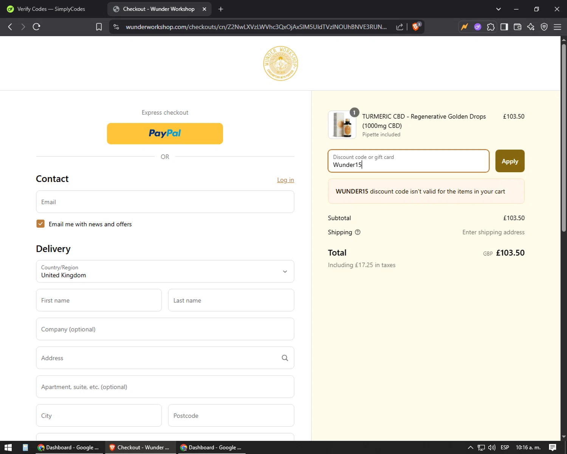Click the address search magnifier icon
This screenshot has height=454, width=567.
[x=285, y=358]
